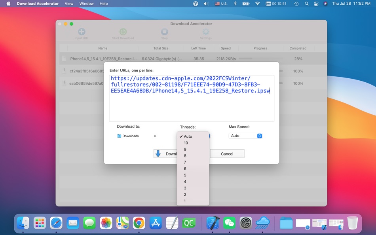Open the Time Machine menu bar icon
Screen dimensions: 376x235
click(x=296, y=4)
